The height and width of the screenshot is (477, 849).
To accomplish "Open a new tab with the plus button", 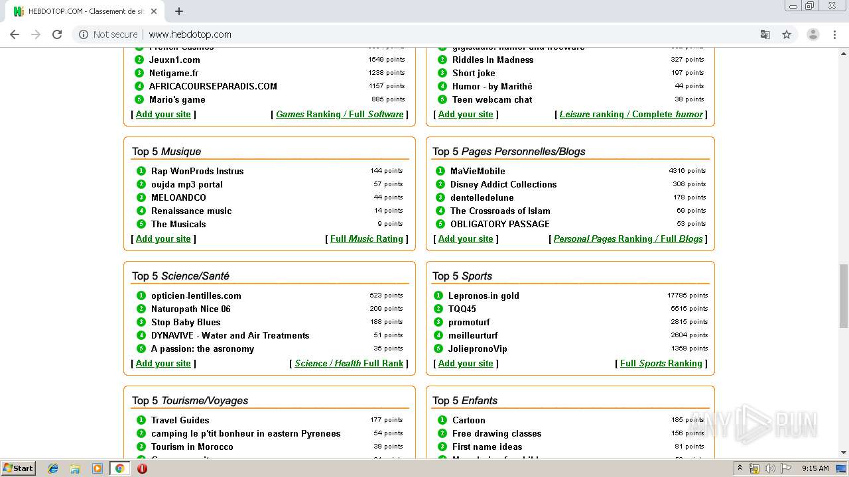I will (179, 11).
